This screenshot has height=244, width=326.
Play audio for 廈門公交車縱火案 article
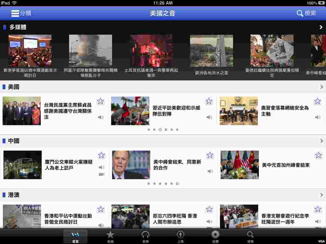click(102, 167)
